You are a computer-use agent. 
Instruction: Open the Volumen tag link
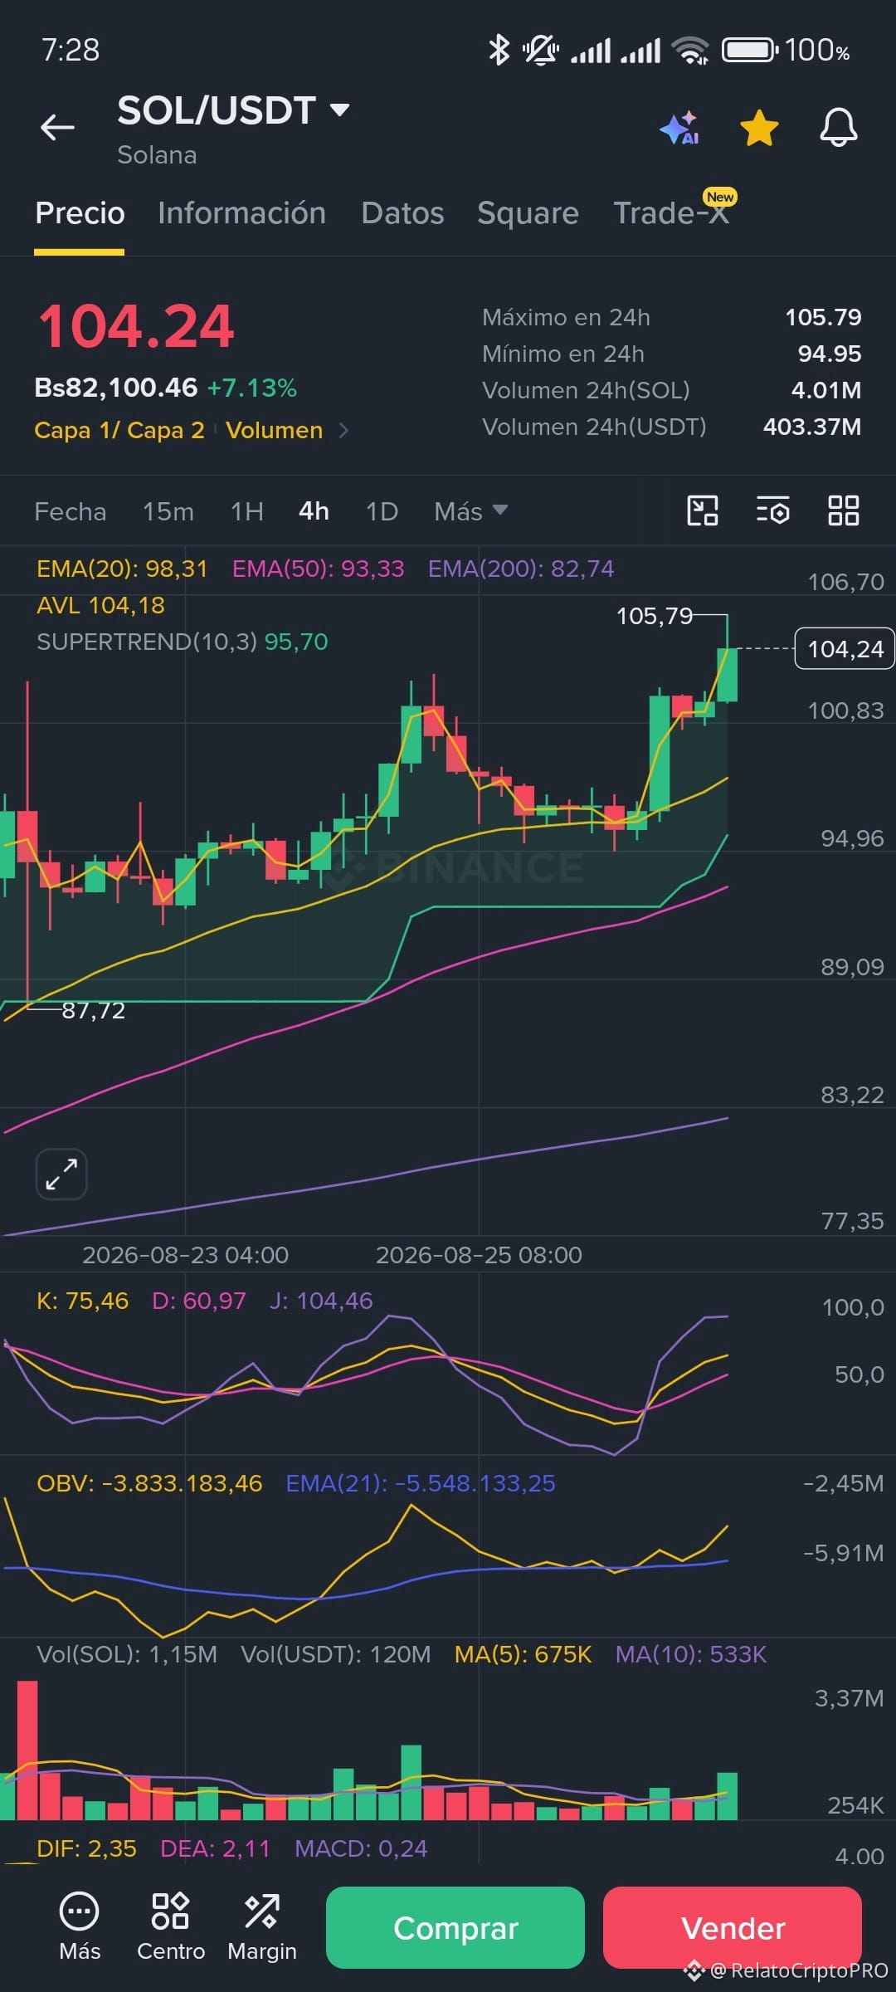click(274, 430)
